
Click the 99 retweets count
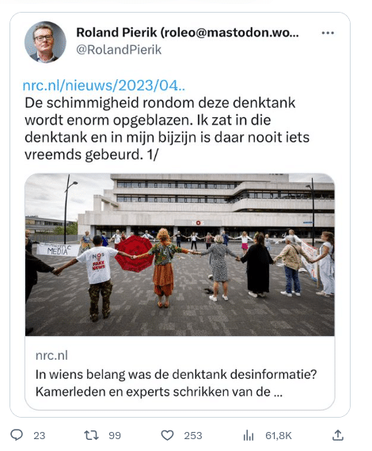point(115,435)
